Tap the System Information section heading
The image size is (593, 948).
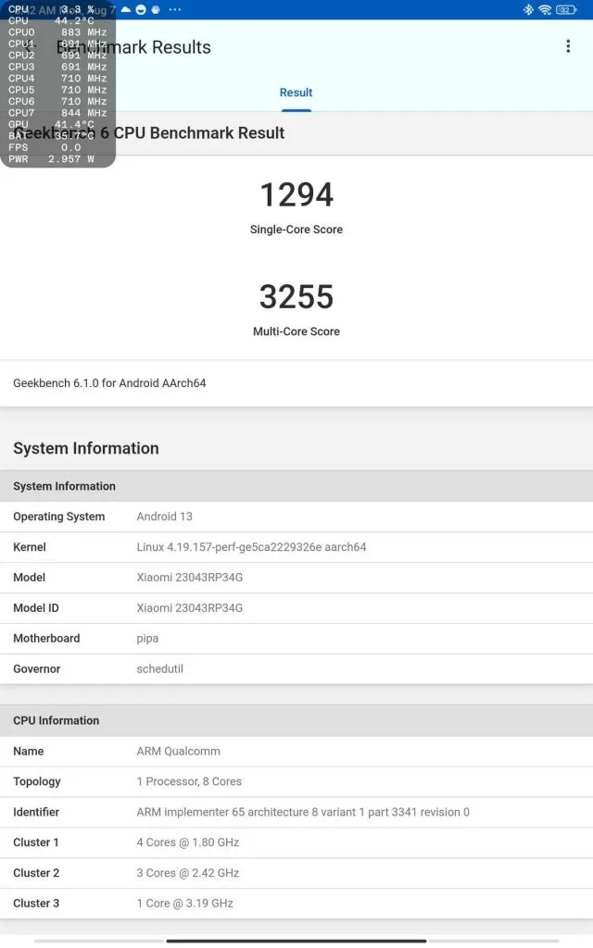86,448
